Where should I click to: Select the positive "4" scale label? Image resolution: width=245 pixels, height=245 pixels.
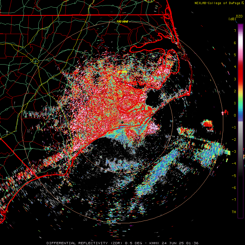point(235,67)
